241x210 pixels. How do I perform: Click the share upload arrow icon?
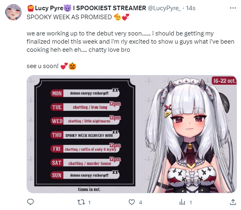(x=233, y=202)
